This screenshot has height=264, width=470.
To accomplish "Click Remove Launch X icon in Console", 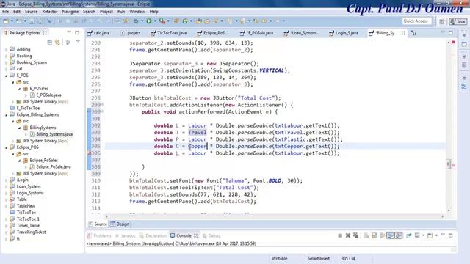I will [x=347, y=235].
